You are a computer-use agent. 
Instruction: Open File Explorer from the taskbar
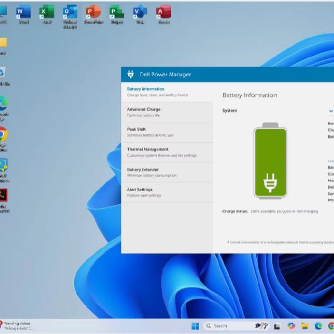click(x=305, y=326)
